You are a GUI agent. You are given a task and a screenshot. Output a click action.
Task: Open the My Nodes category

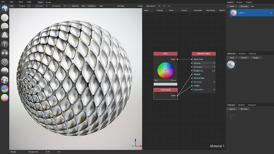210,10
